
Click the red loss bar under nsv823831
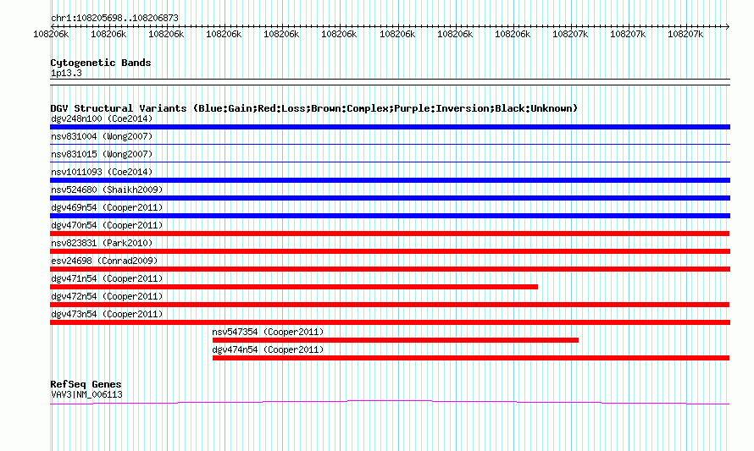(390, 251)
